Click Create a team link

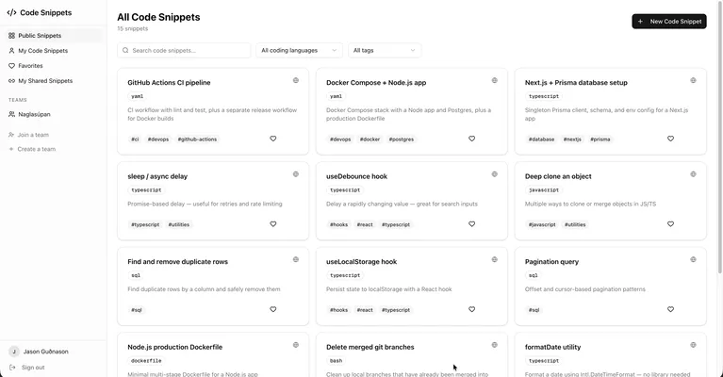(x=36, y=149)
